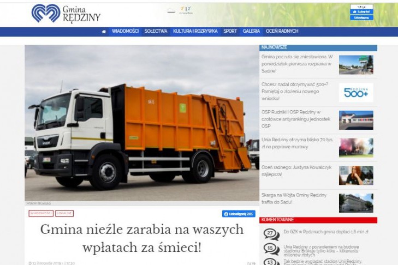Click the WIADOMOŚCI category tag under photo
This screenshot has height=265, width=398.
41,213
